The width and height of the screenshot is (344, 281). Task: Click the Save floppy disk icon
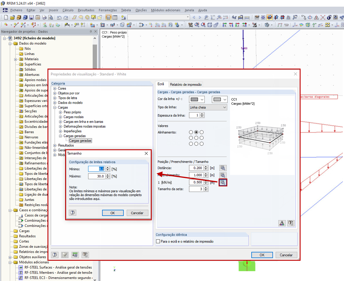[31, 17]
